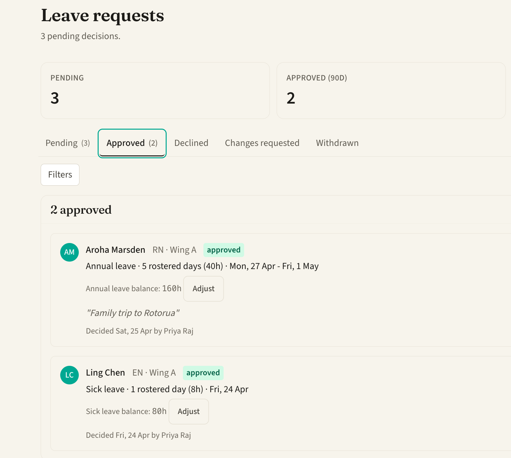511x458 pixels.
Task: Click the Pending summary card
Action: tap(155, 91)
